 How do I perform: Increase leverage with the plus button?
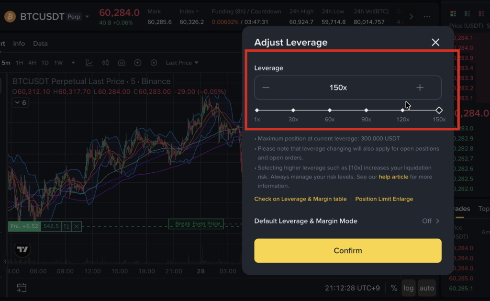tap(420, 88)
